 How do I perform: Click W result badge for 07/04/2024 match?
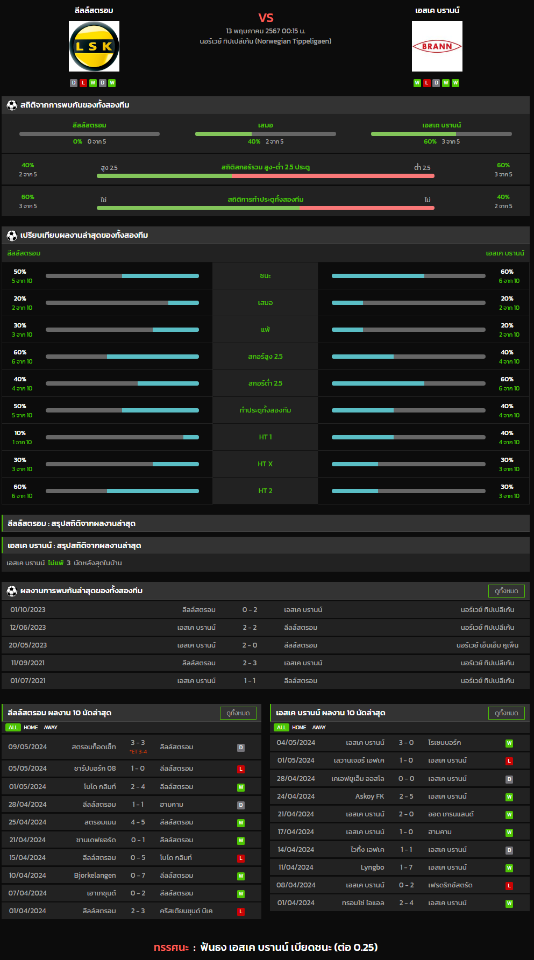pyautogui.click(x=241, y=894)
